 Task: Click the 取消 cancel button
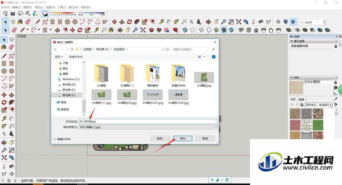(205, 138)
